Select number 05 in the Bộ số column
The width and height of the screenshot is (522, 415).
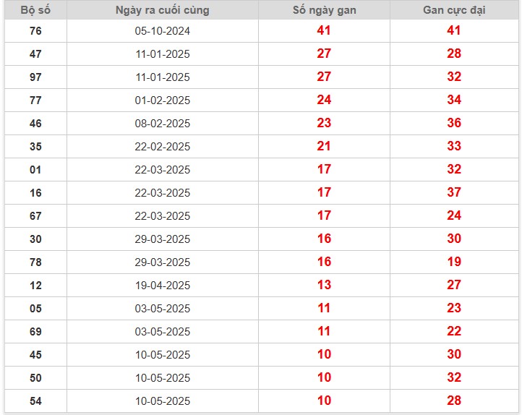(x=35, y=308)
